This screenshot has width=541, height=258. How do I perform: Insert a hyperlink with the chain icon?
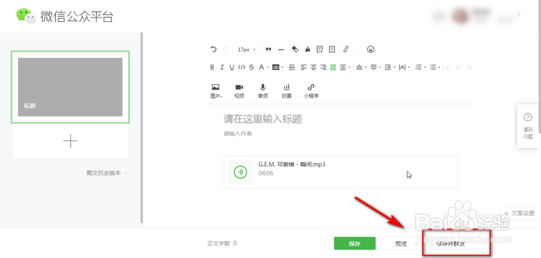coord(346,49)
